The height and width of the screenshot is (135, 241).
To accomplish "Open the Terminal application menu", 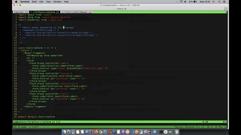I will (x=24, y=1).
